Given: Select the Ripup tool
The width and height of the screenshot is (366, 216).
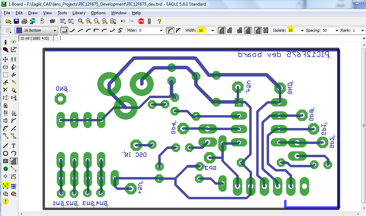Looking at the screenshot, I should [x=14, y=136].
